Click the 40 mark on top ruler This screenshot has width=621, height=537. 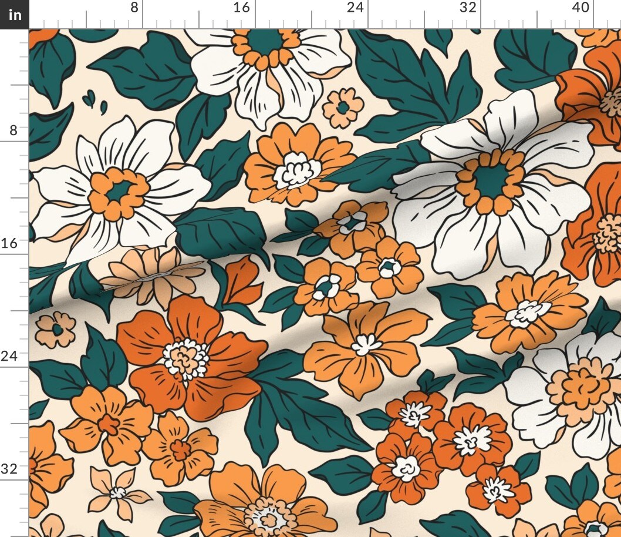[580, 8]
